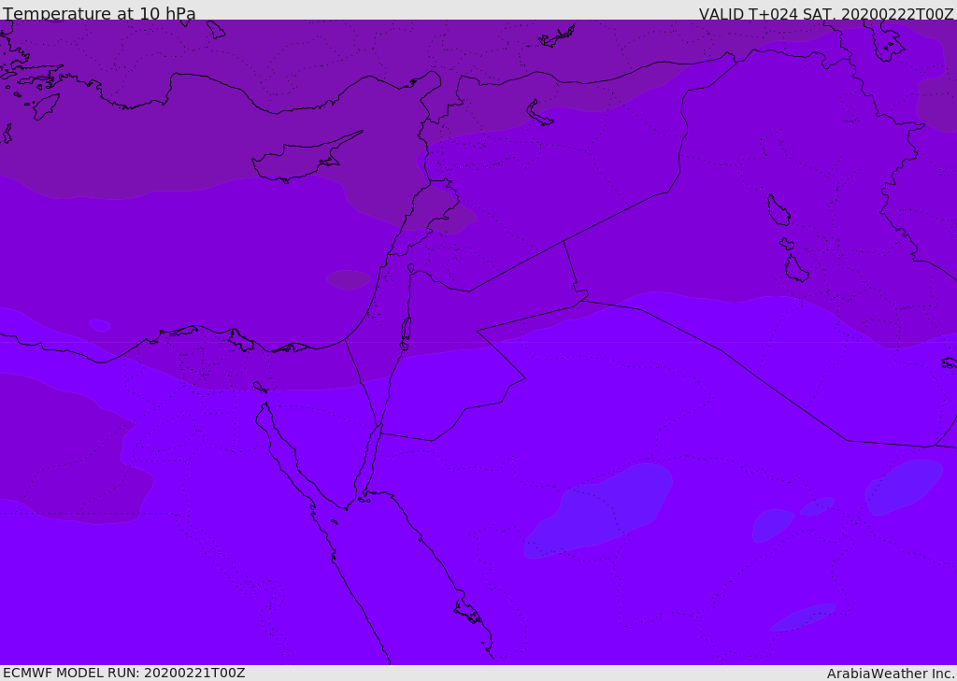Click the "Temperature at 10 hPa" title

click(x=99, y=13)
